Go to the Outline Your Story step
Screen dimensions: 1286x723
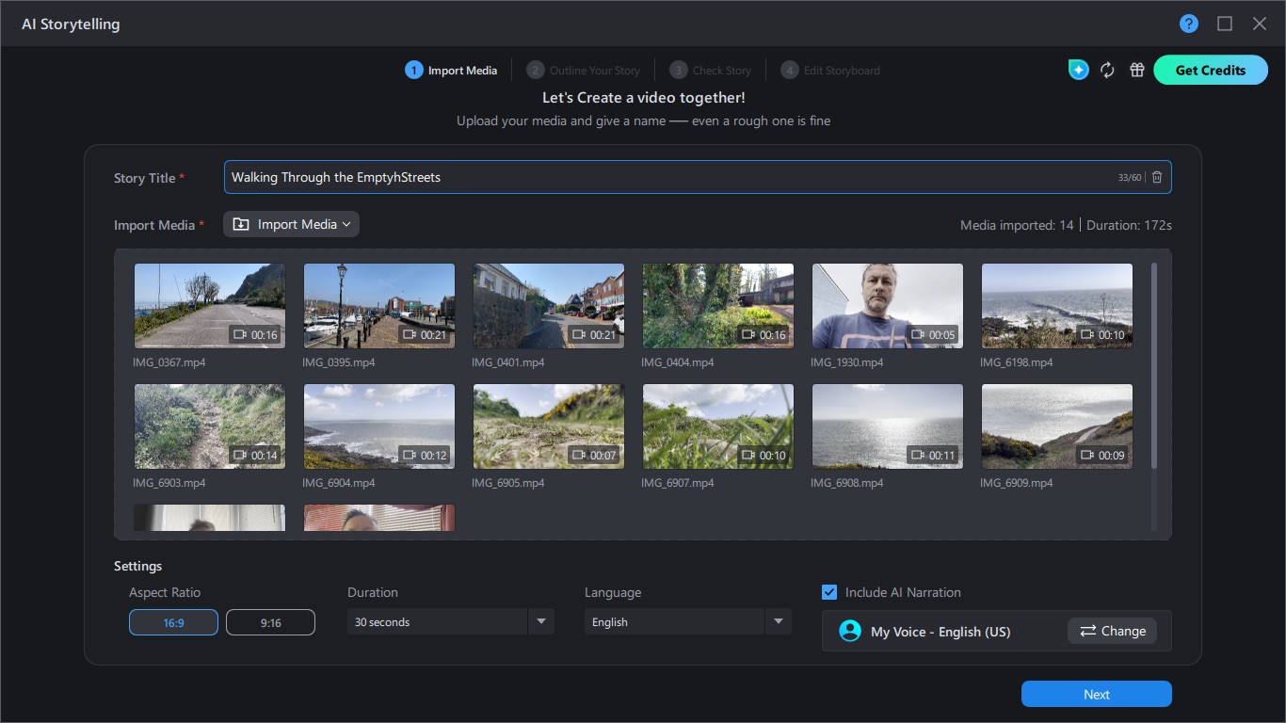[x=584, y=70]
